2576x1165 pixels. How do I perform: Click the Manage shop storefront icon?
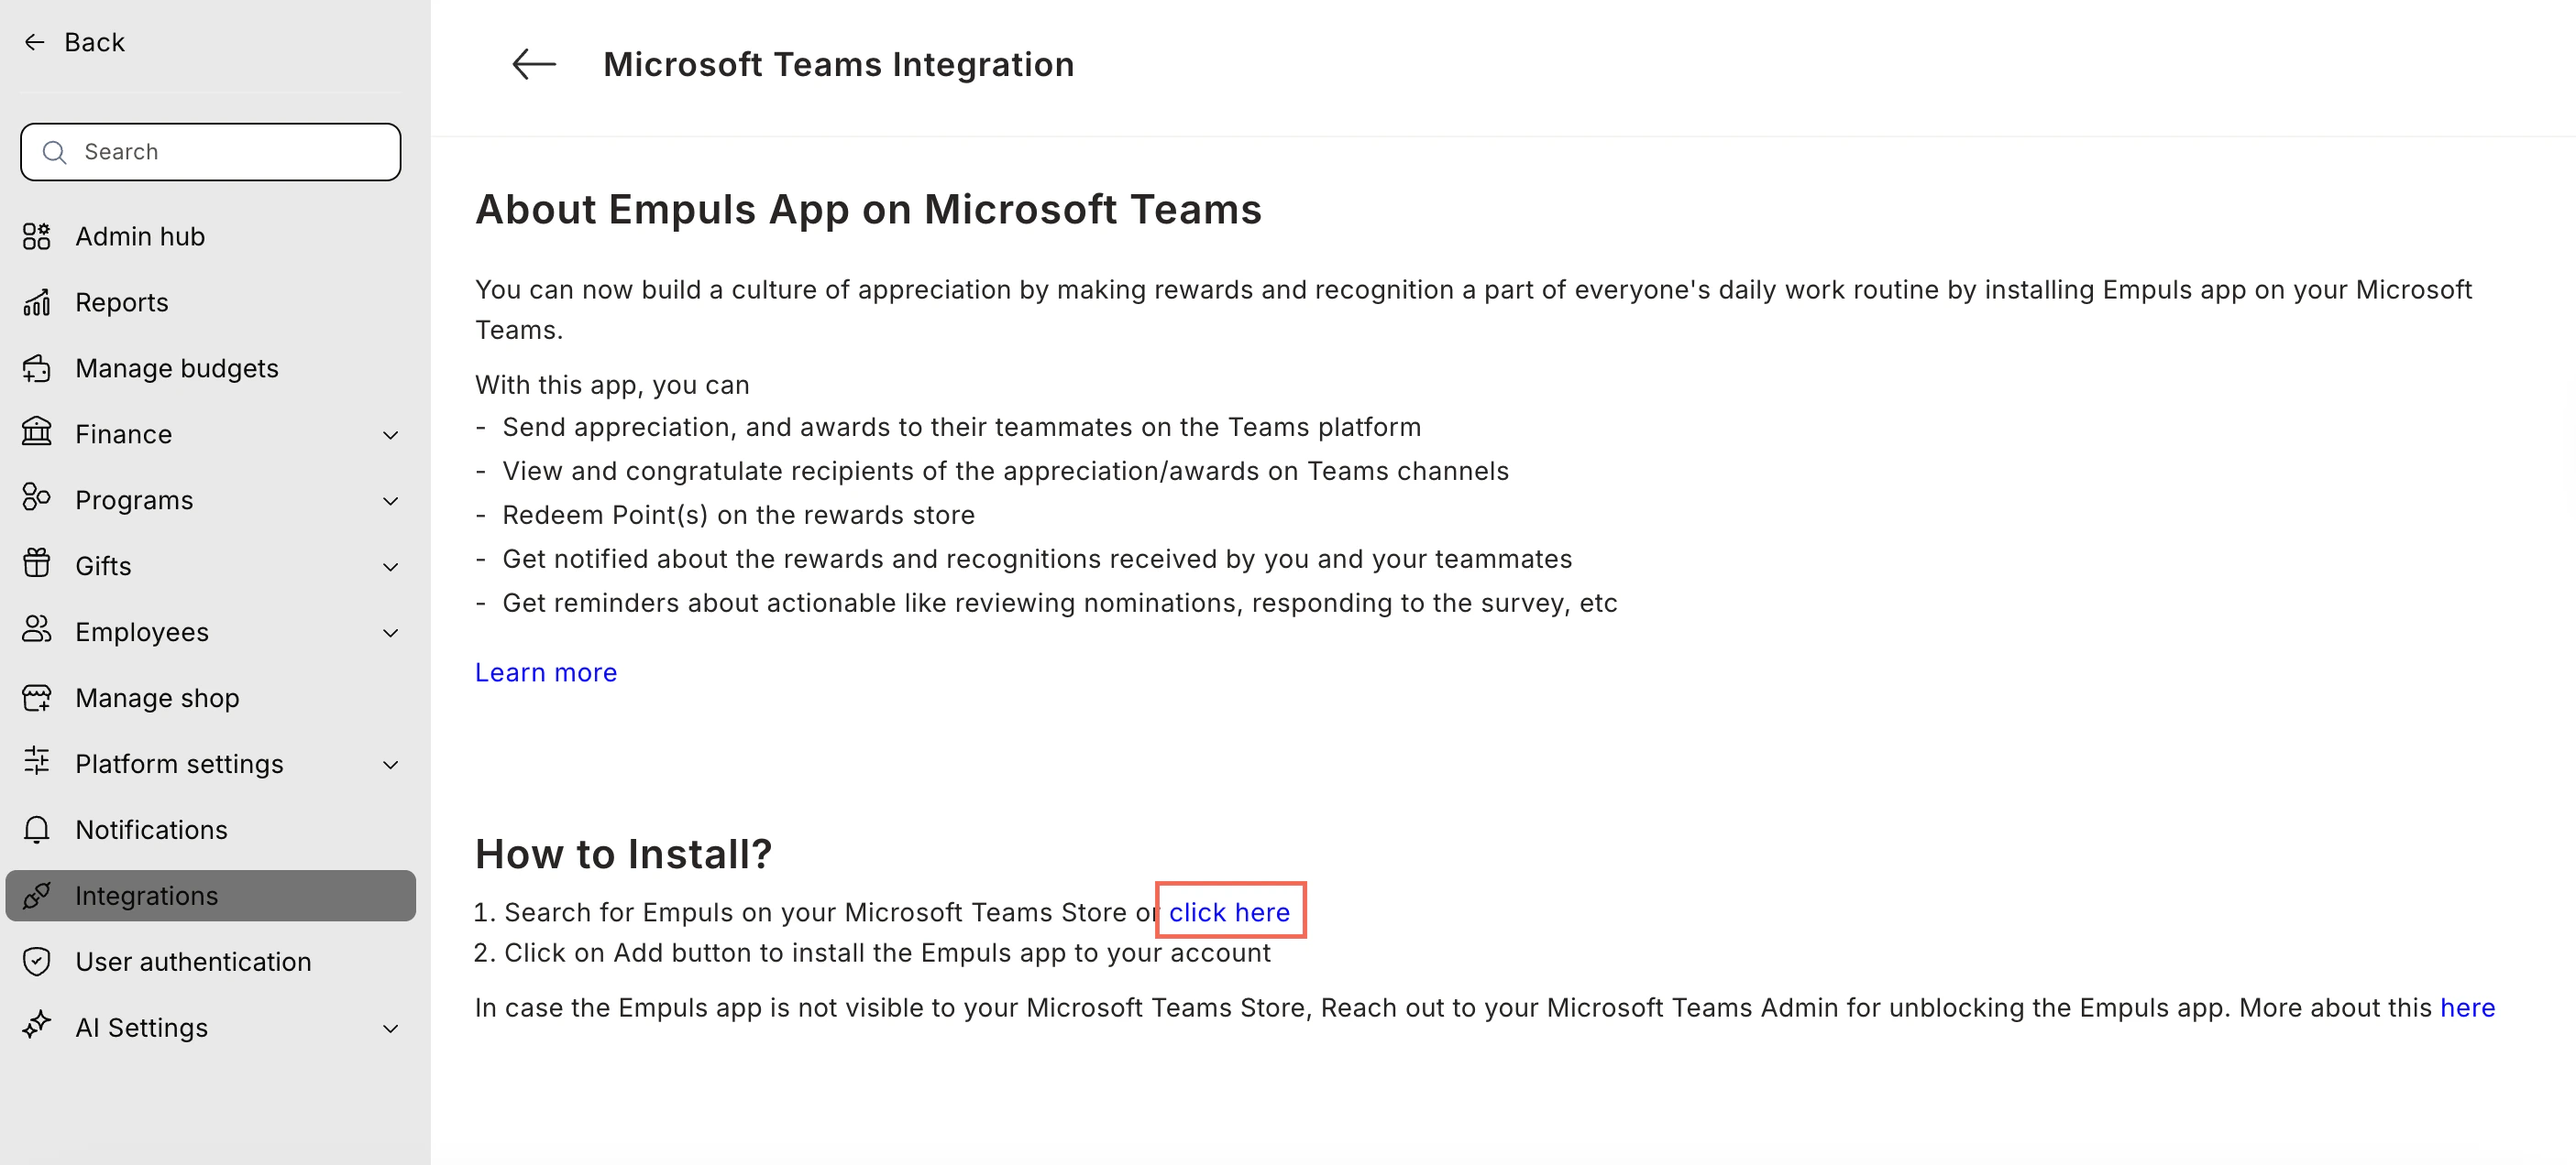pyautogui.click(x=37, y=699)
